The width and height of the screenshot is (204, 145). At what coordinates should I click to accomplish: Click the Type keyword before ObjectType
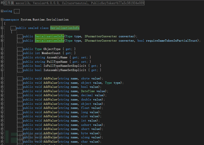coord(38,49)
